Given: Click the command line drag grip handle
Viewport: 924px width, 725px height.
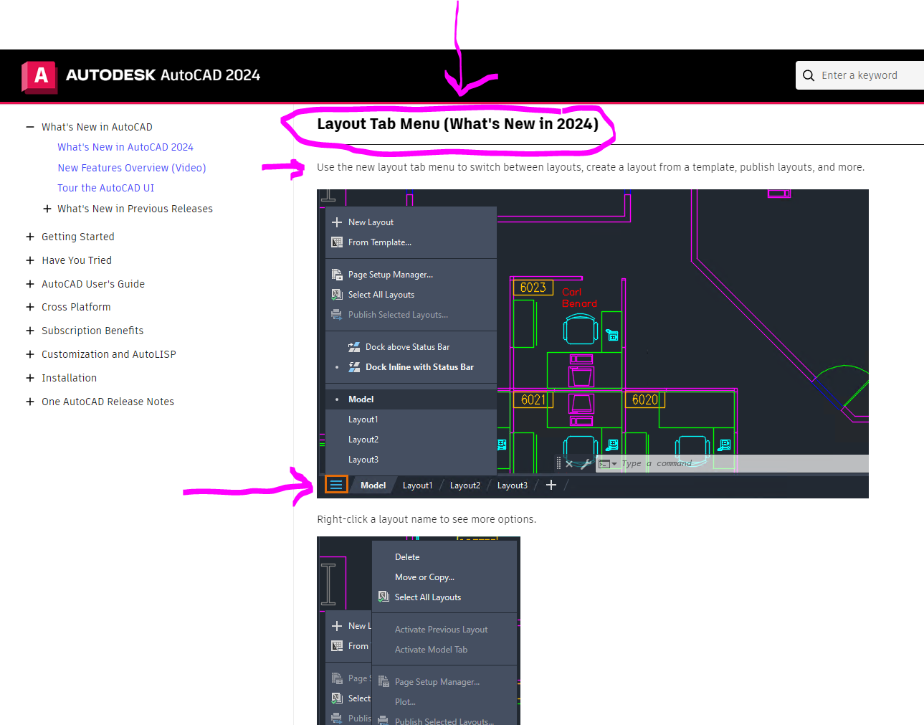Looking at the screenshot, I should coord(559,463).
